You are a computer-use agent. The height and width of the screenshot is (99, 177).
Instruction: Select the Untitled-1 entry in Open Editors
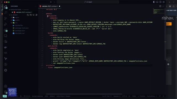click(24, 12)
